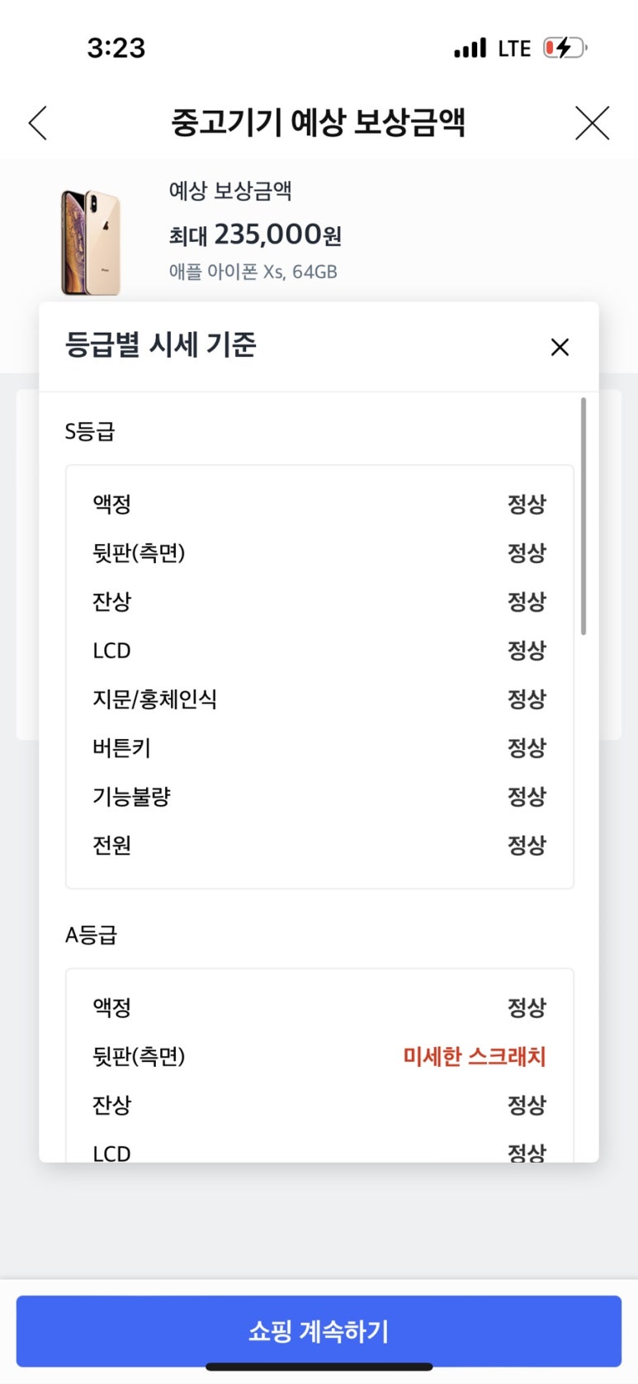
Task: Tap the 전원 row in S등급
Action: pos(319,846)
